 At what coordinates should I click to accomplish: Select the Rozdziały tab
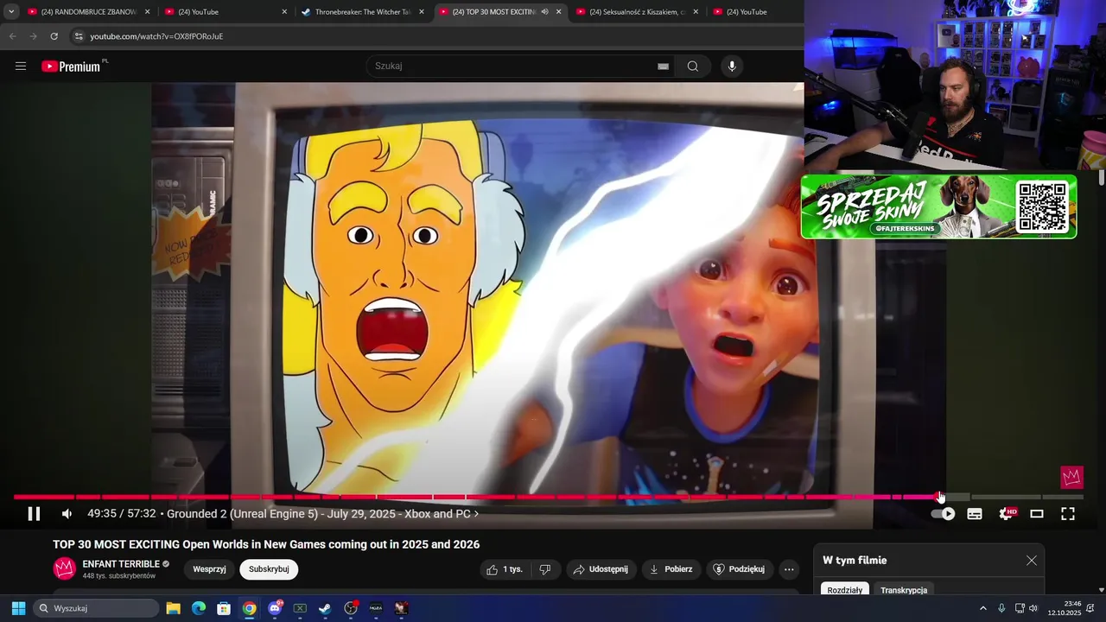(845, 590)
